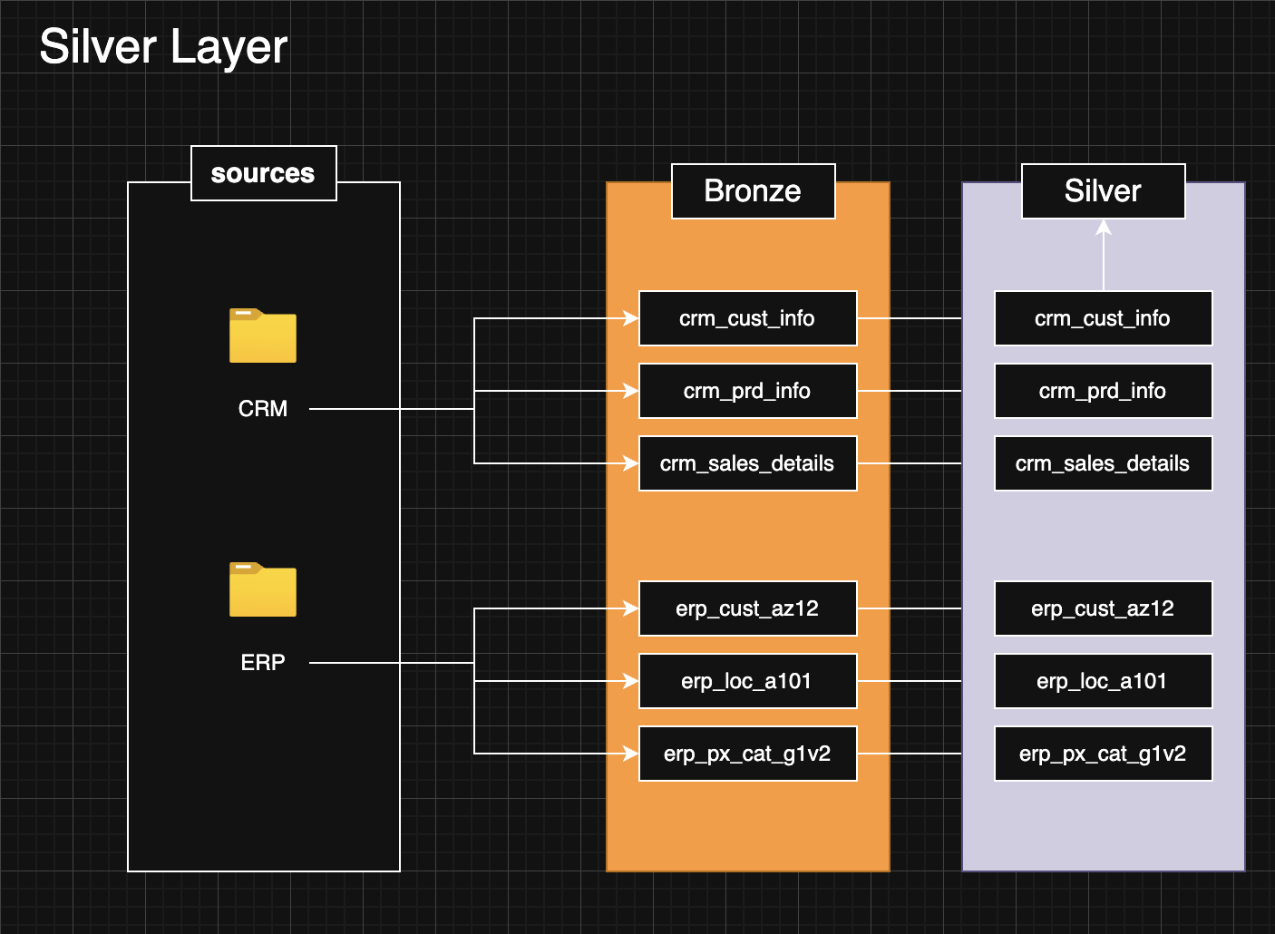Choose erp_loc_a101 node in Bronze column
This screenshot has width=1275, height=934.
pyautogui.click(x=747, y=681)
